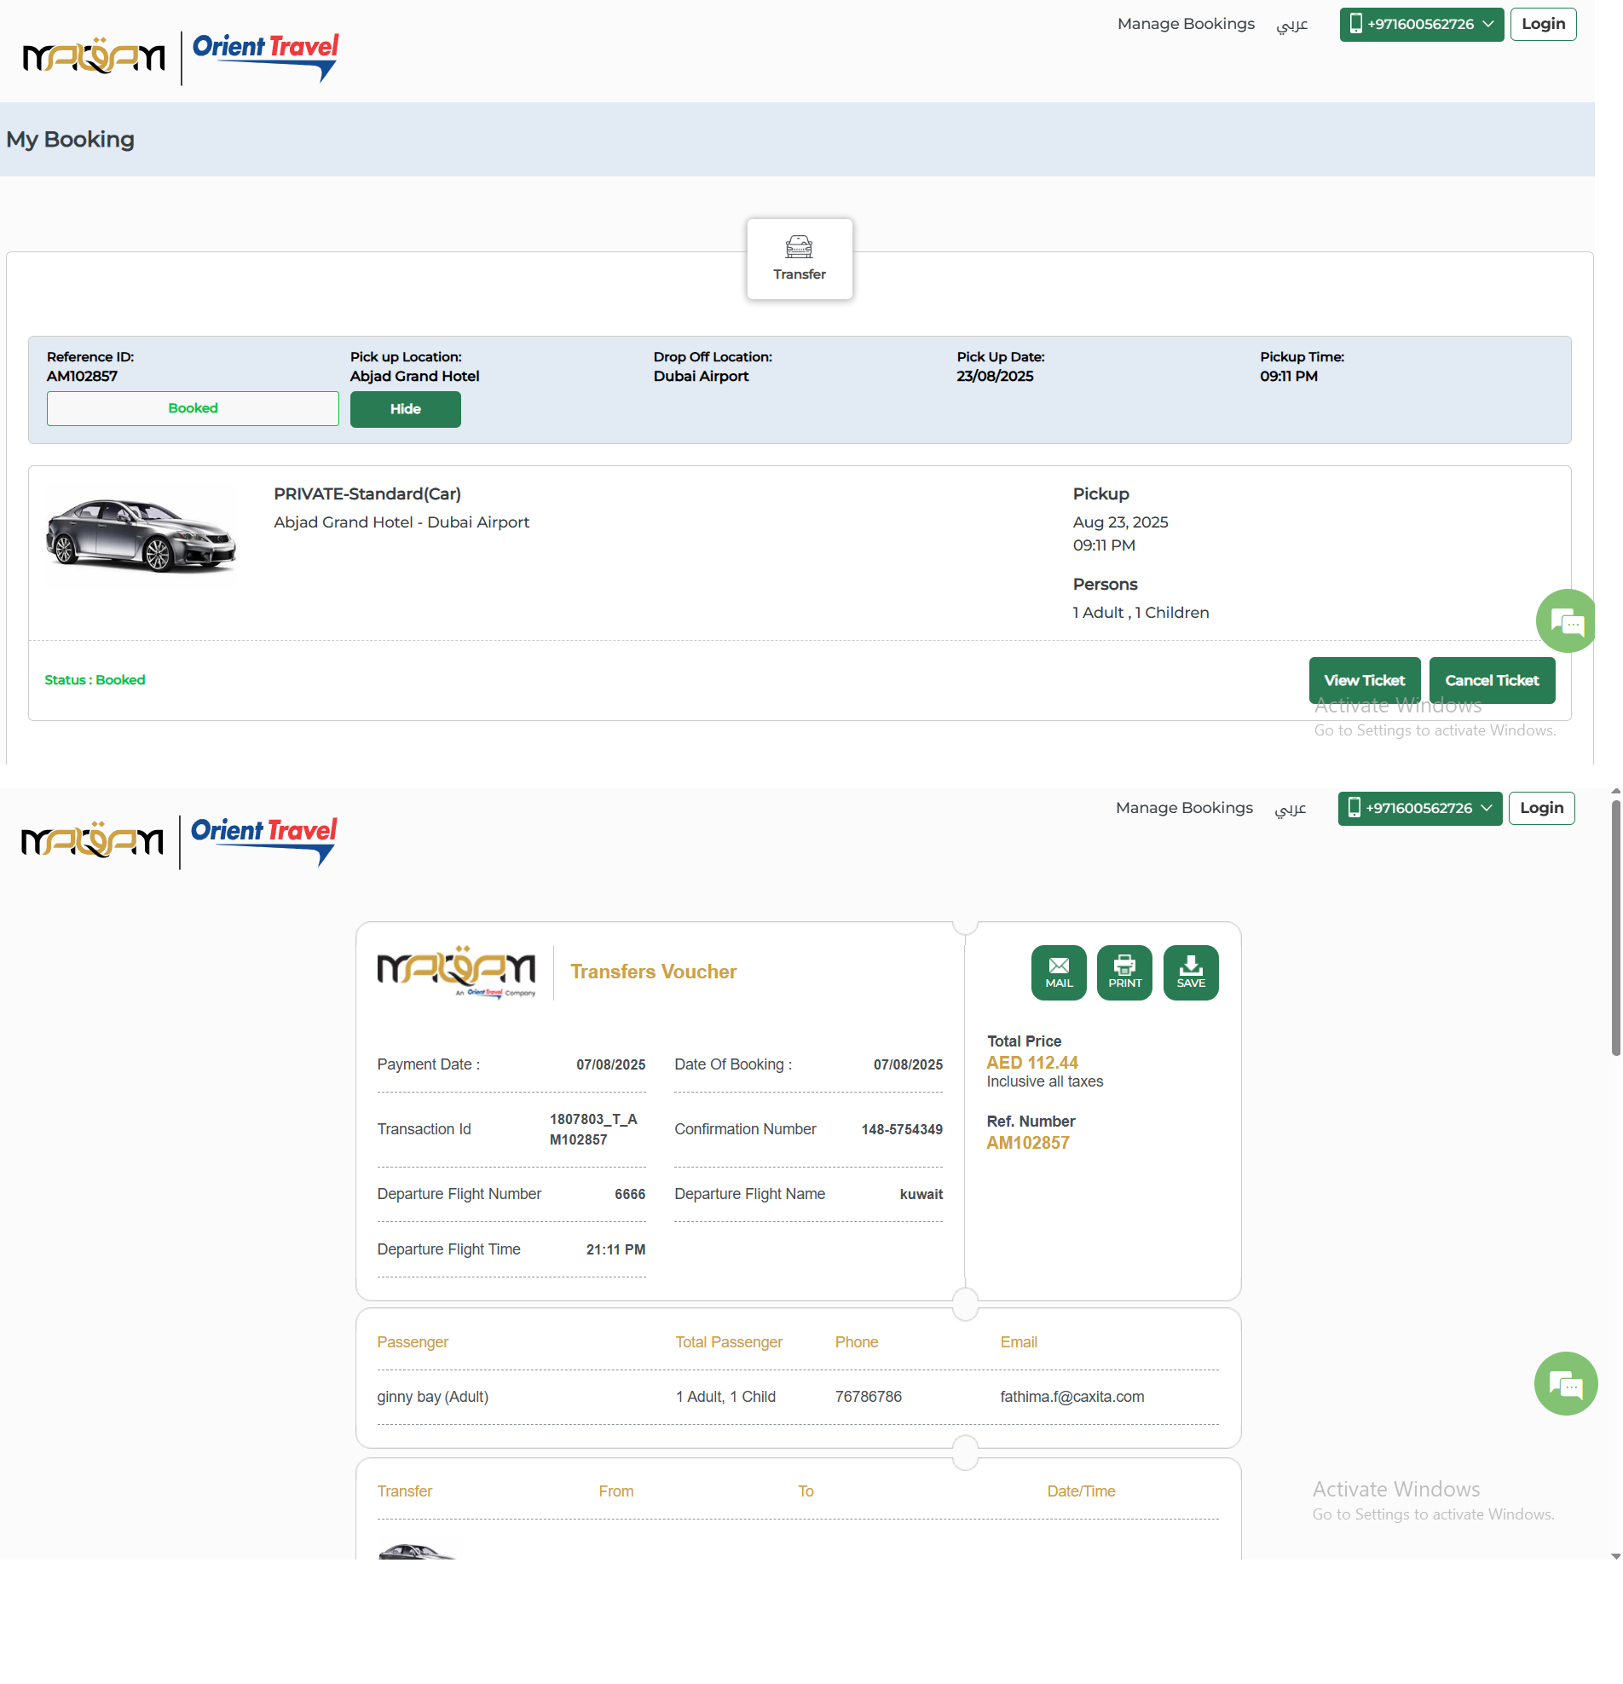This screenshot has width=1623, height=1684.
Task: Open top Manage Bookings menu item
Action: (1185, 24)
